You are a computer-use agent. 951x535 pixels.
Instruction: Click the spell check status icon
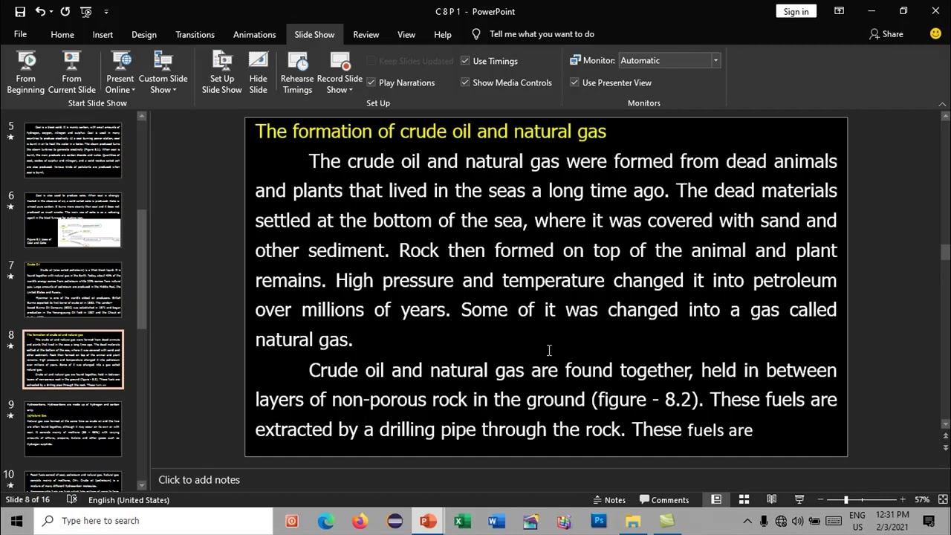[72, 499]
